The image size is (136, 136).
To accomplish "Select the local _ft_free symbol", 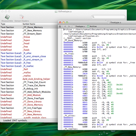I will 29,63.
